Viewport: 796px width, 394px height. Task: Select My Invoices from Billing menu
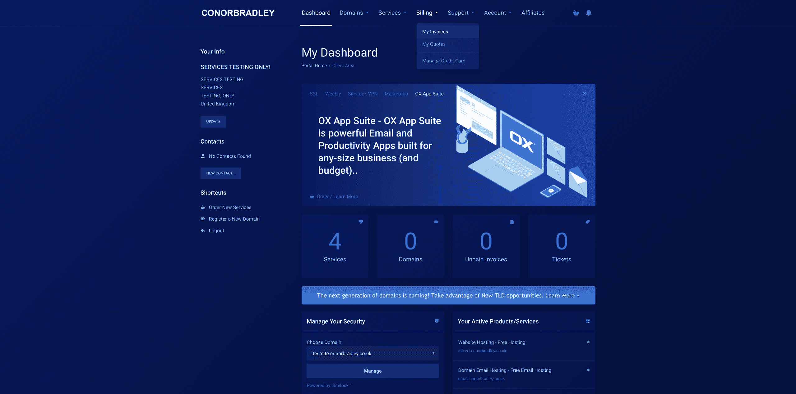(x=447, y=32)
